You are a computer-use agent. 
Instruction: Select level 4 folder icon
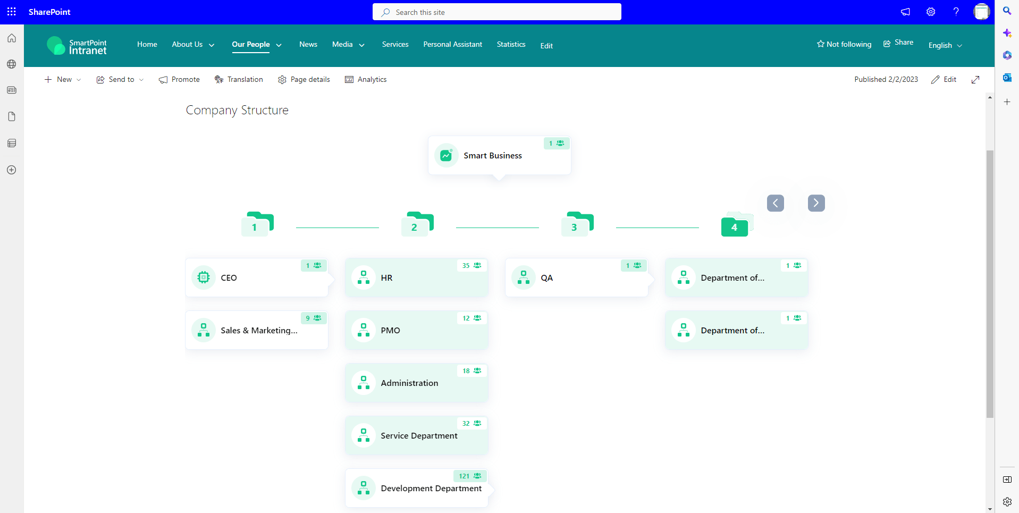(735, 225)
